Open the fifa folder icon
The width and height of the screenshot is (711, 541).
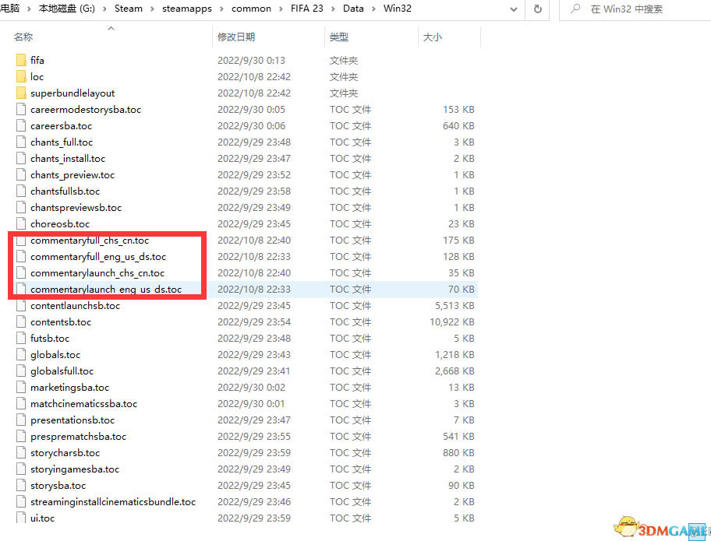pos(21,60)
